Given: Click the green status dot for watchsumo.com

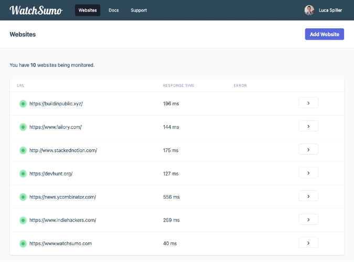Looking at the screenshot, I should 23,244.
